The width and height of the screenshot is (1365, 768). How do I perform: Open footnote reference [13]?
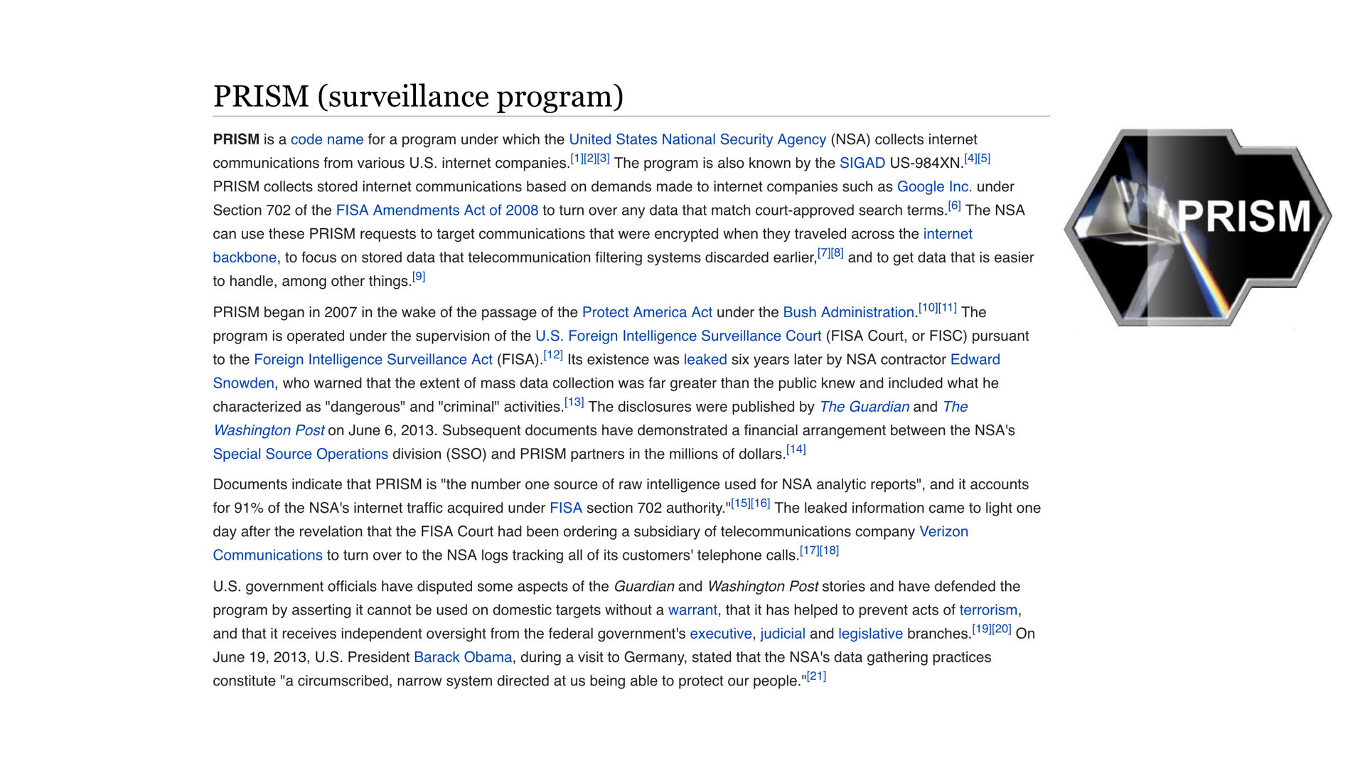click(574, 402)
